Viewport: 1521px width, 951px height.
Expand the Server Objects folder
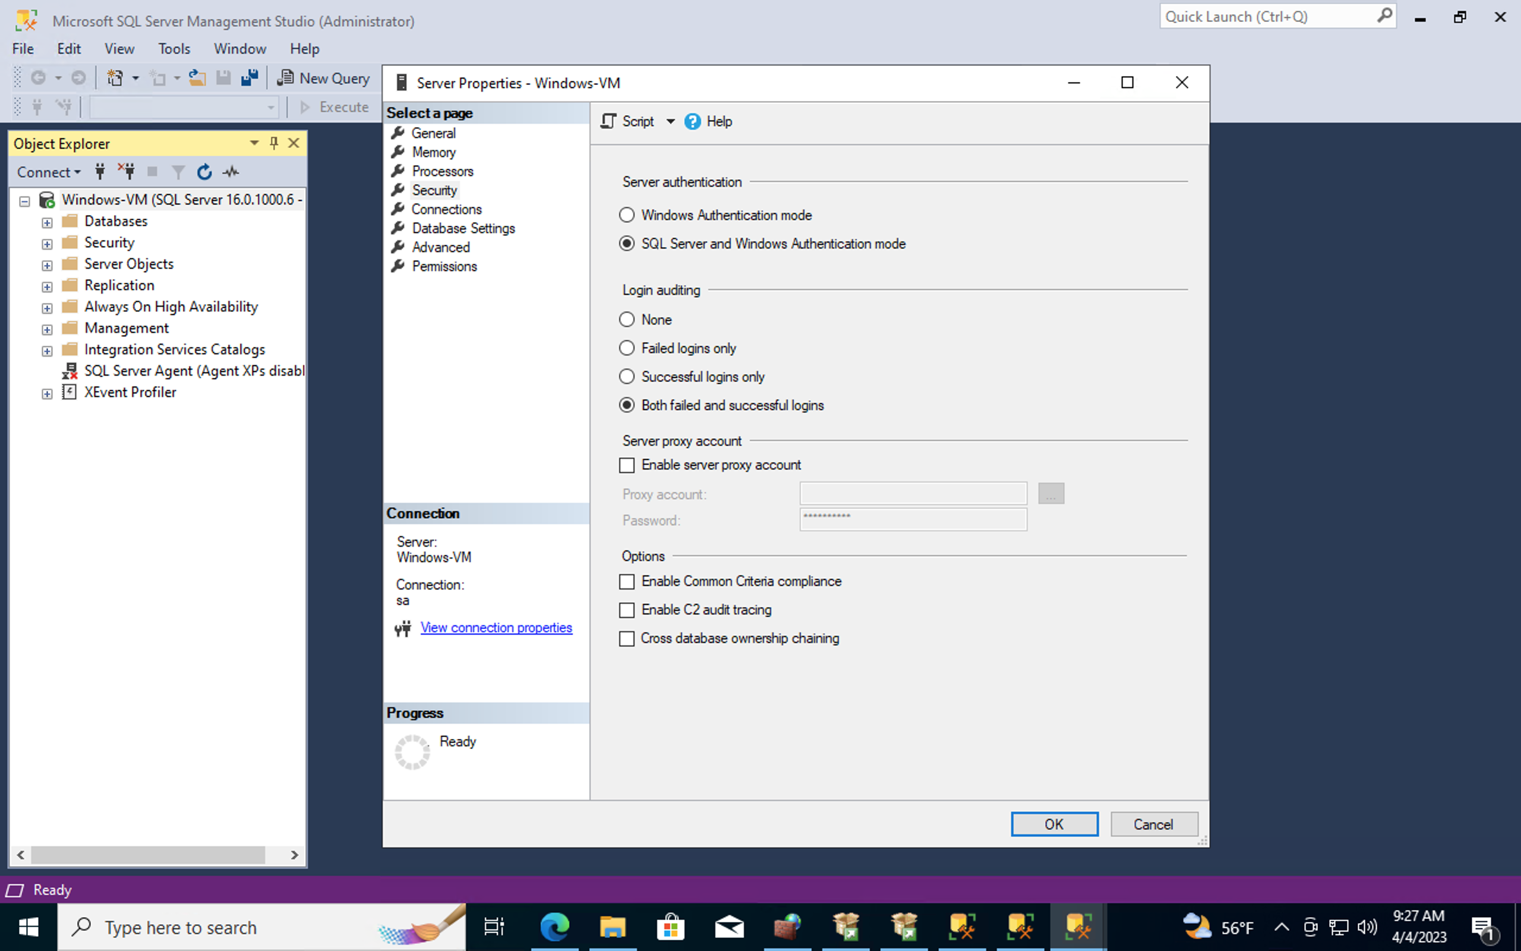coord(47,266)
